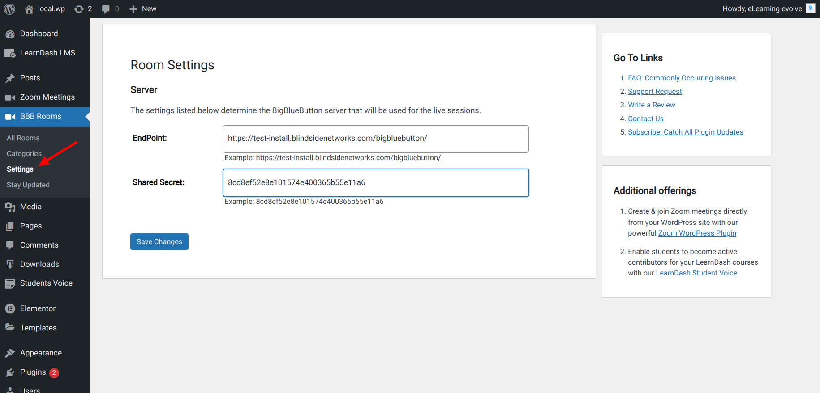The image size is (820, 393).
Task: Click the plus icon beside New
Action: coord(133,9)
